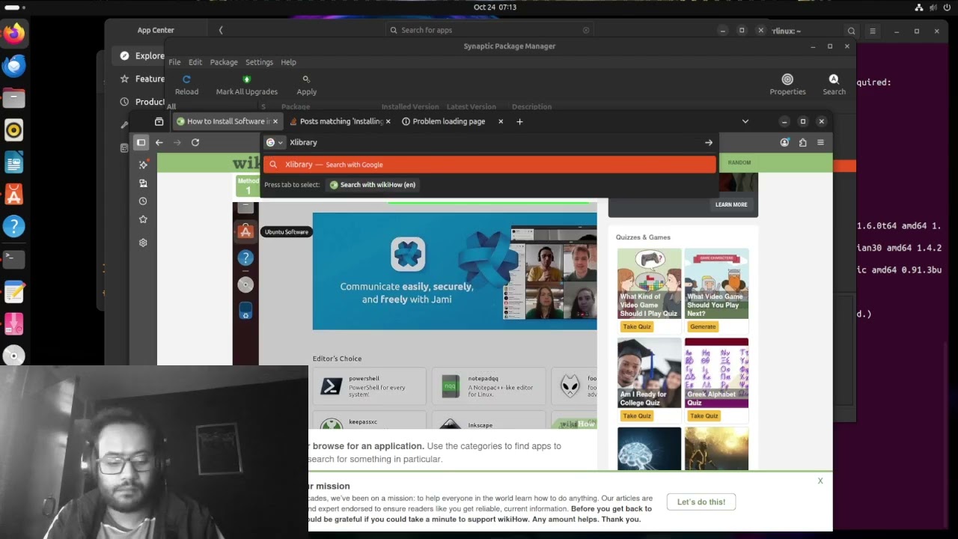The height and width of the screenshot is (539, 958).
Task: Click the terminal window search icon
Action: click(x=851, y=31)
